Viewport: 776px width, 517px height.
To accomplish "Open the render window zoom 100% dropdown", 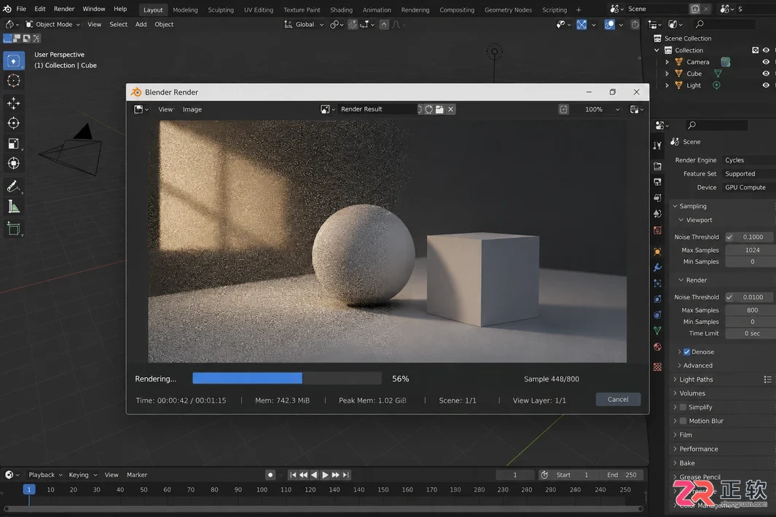I will tap(602, 109).
